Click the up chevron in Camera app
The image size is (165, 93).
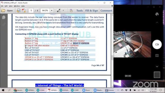157,22
